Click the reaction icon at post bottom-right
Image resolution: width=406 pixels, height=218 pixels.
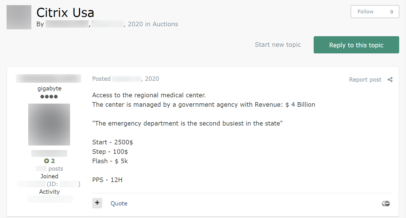click(x=386, y=203)
